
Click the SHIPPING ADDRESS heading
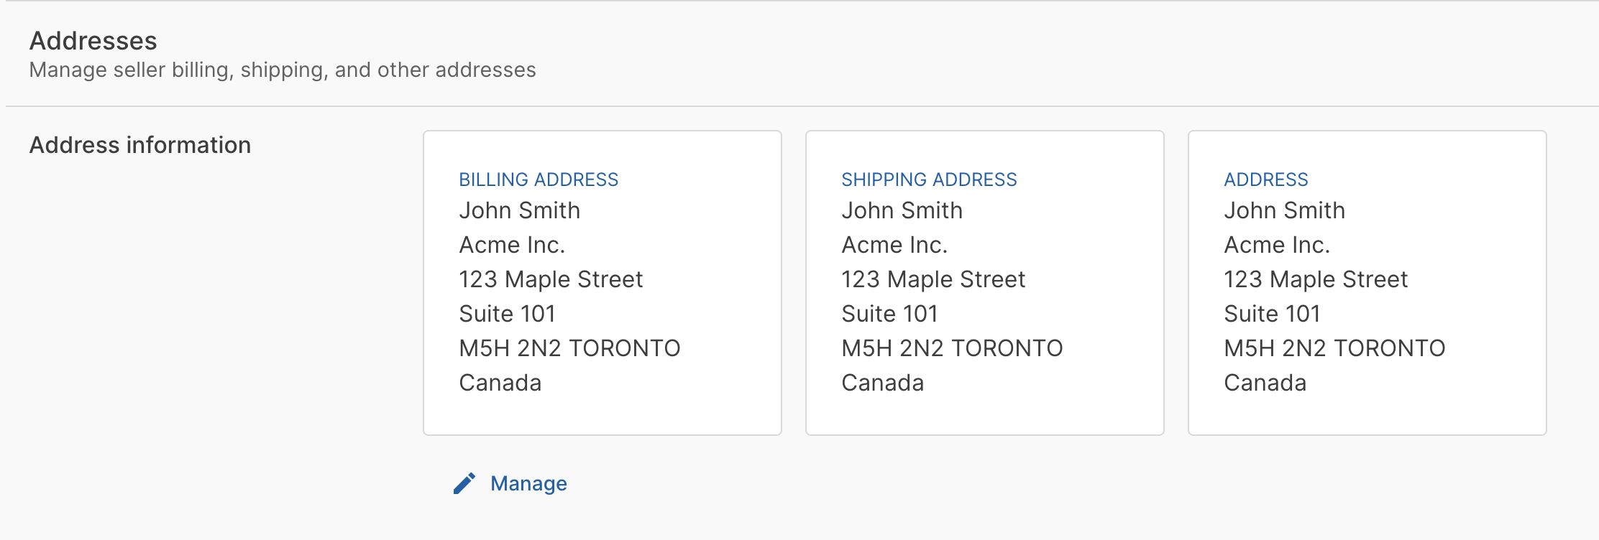pyautogui.click(x=929, y=180)
